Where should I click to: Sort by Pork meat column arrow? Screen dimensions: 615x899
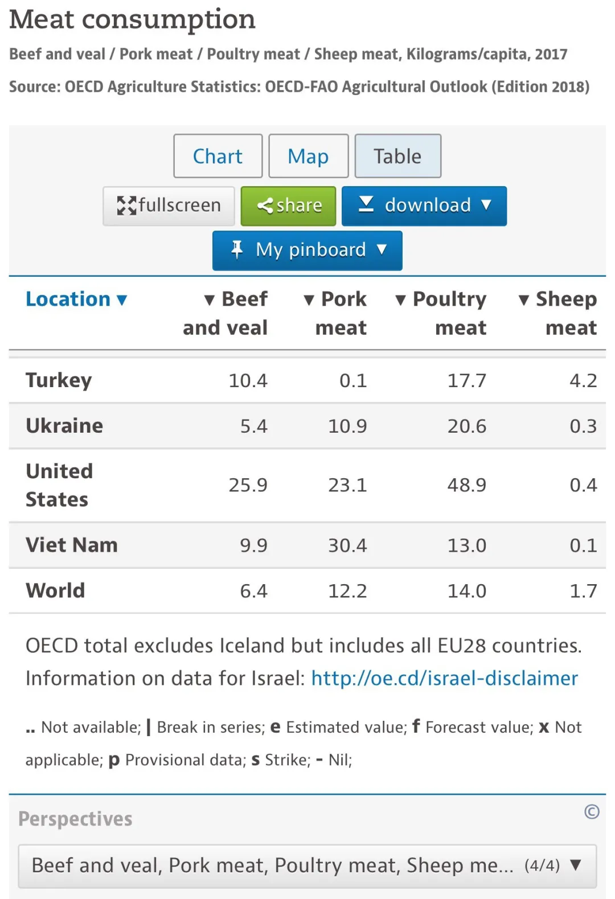click(309, 300)
